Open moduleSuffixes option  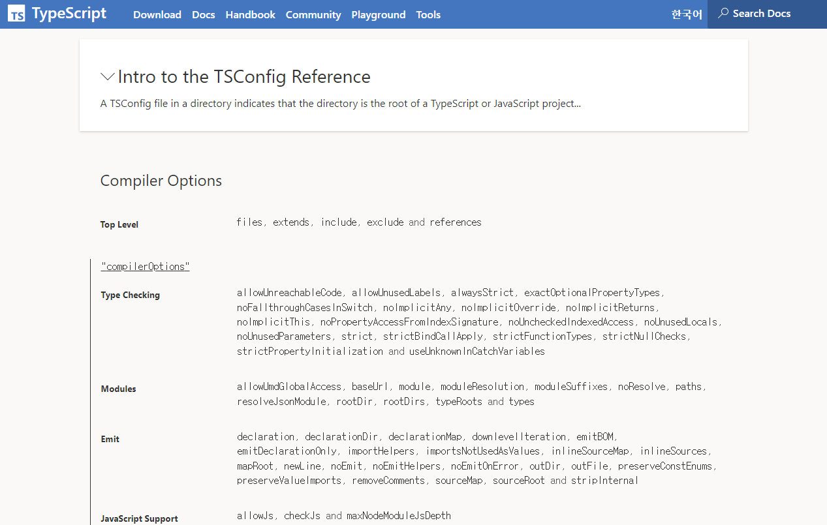click(x=571, y=387)
